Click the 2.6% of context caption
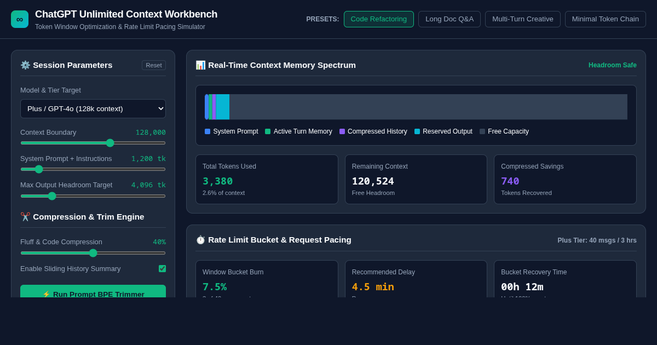657x345 pixels. click(x=223, y=193)
